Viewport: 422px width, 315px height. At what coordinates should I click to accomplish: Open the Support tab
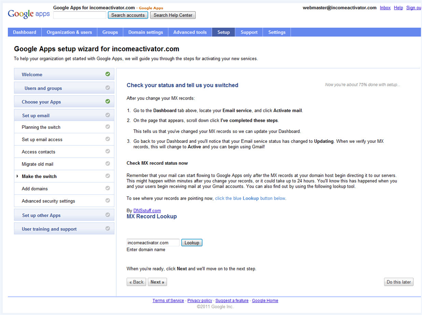249,32
